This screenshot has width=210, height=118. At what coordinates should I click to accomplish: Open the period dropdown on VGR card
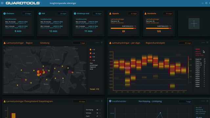(62, 13)
